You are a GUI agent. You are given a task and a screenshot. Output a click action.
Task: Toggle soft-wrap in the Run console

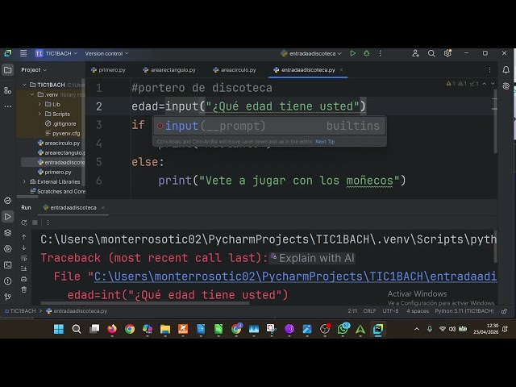tap(24, 258)
